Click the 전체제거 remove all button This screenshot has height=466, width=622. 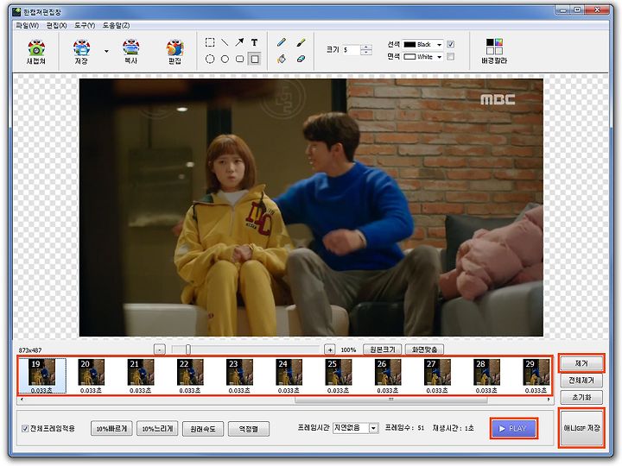(x=581, y=381)
